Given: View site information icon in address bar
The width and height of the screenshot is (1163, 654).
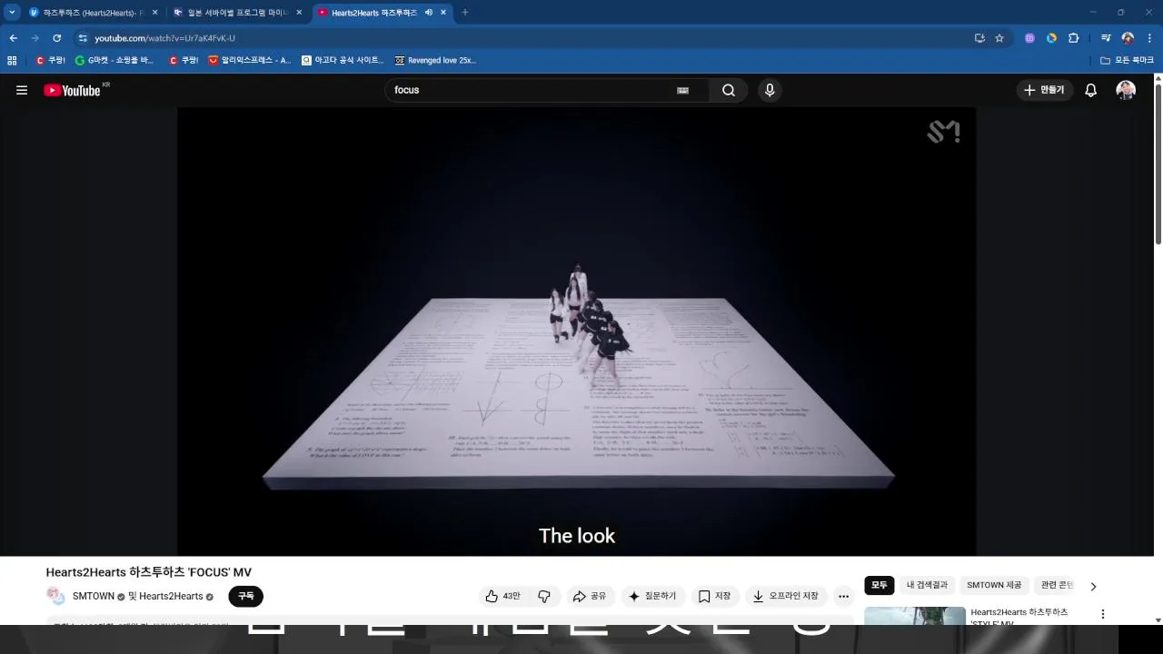Looking at the screenshot, I should tap(83, 38).
